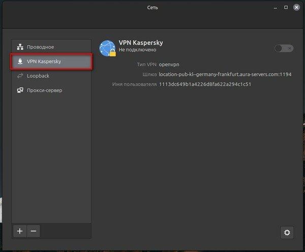Click the VPN globe with padlock icon
This screenshot has height=252, width=305.
pos(108,48)
